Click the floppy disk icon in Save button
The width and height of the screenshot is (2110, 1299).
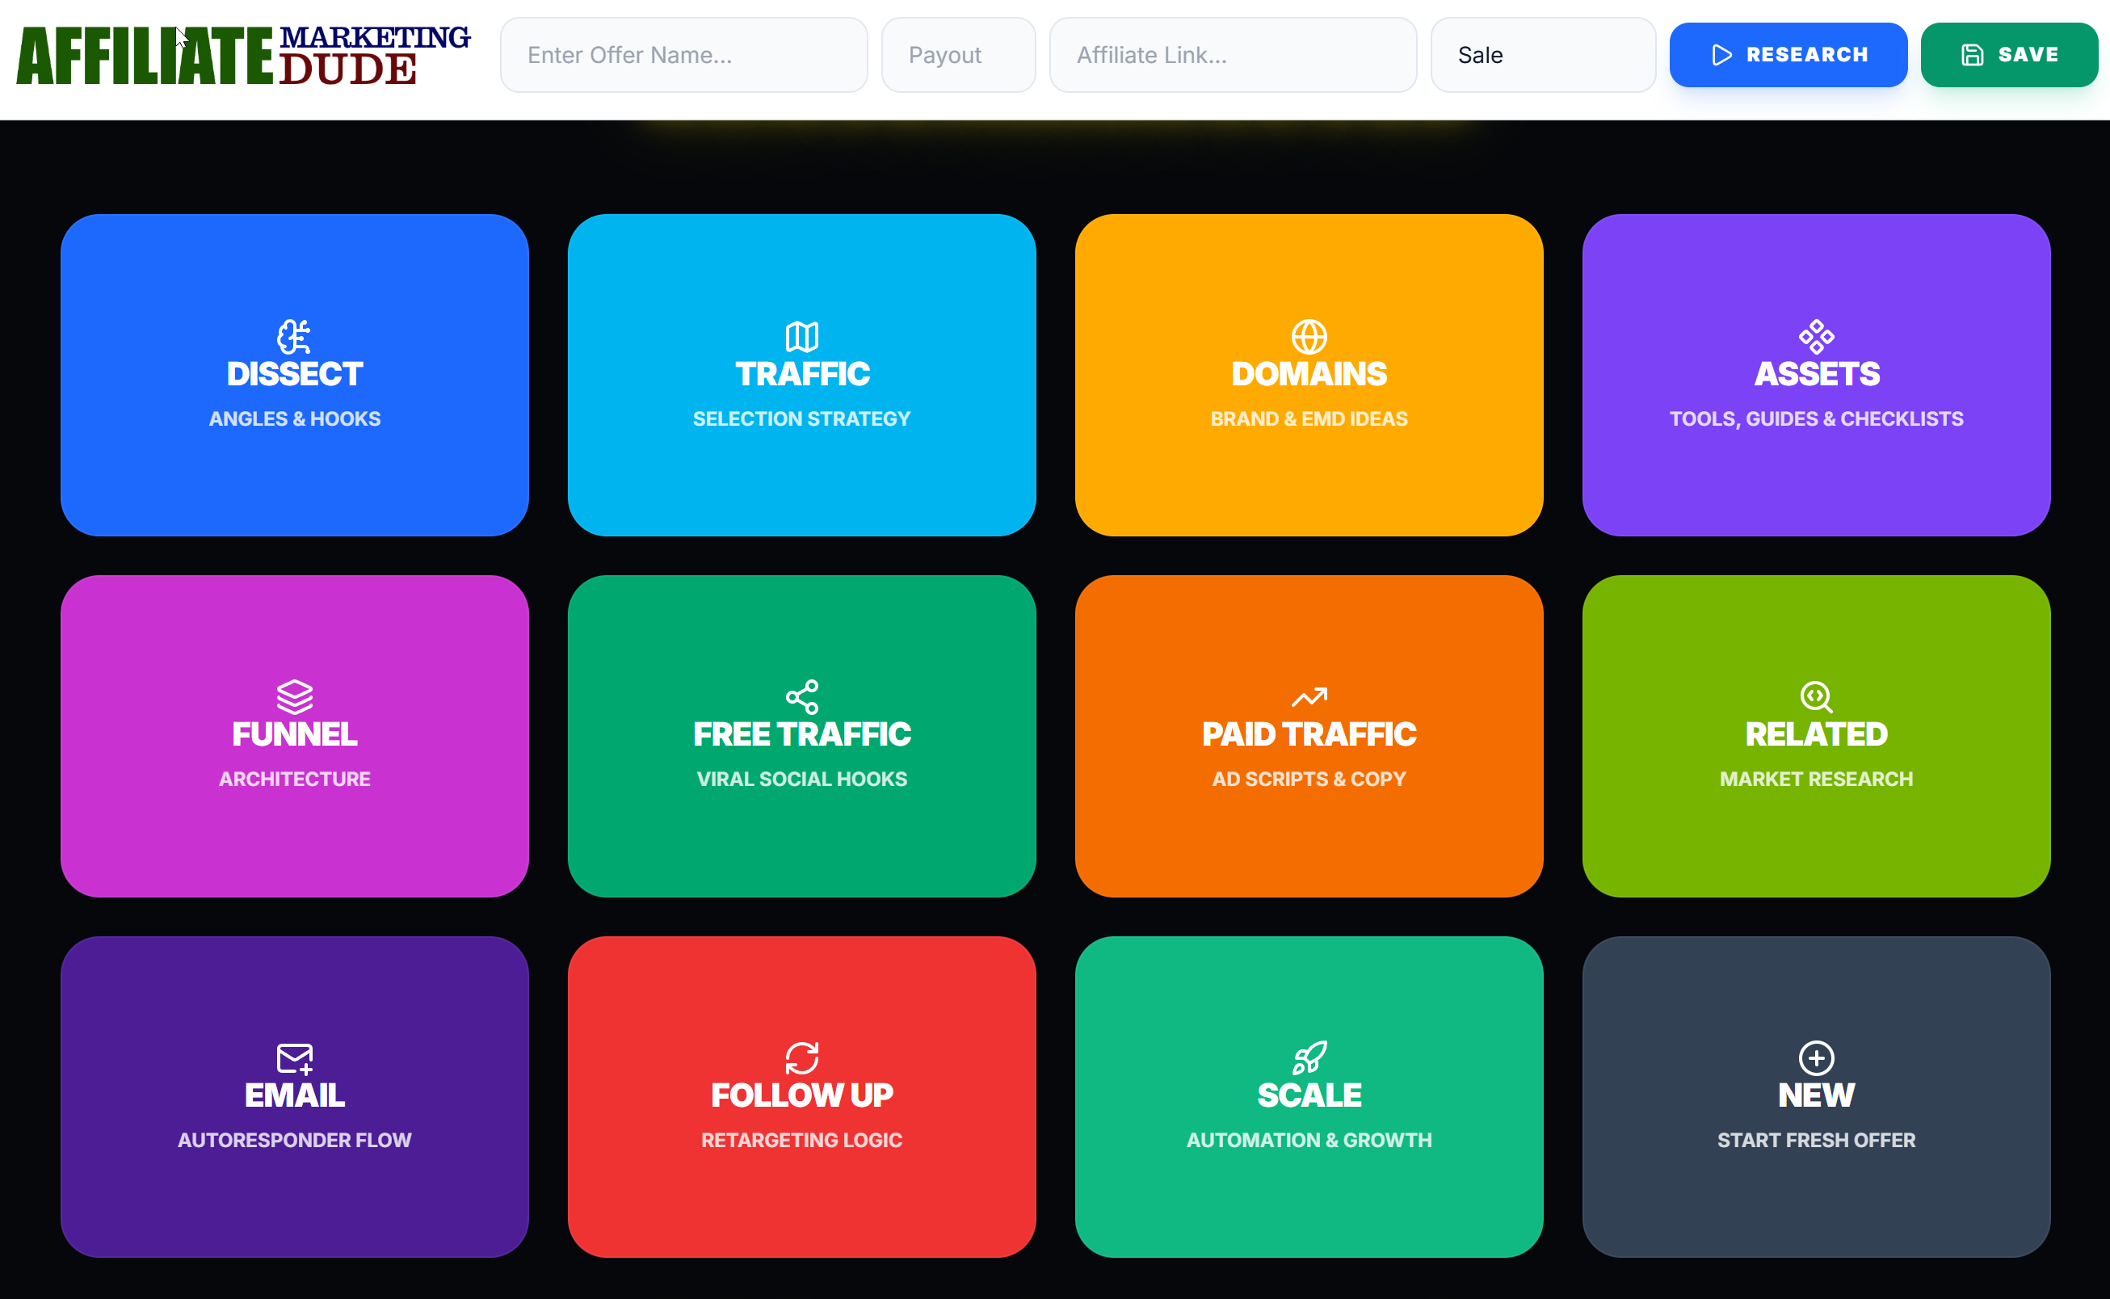(x=1972, y=55)
